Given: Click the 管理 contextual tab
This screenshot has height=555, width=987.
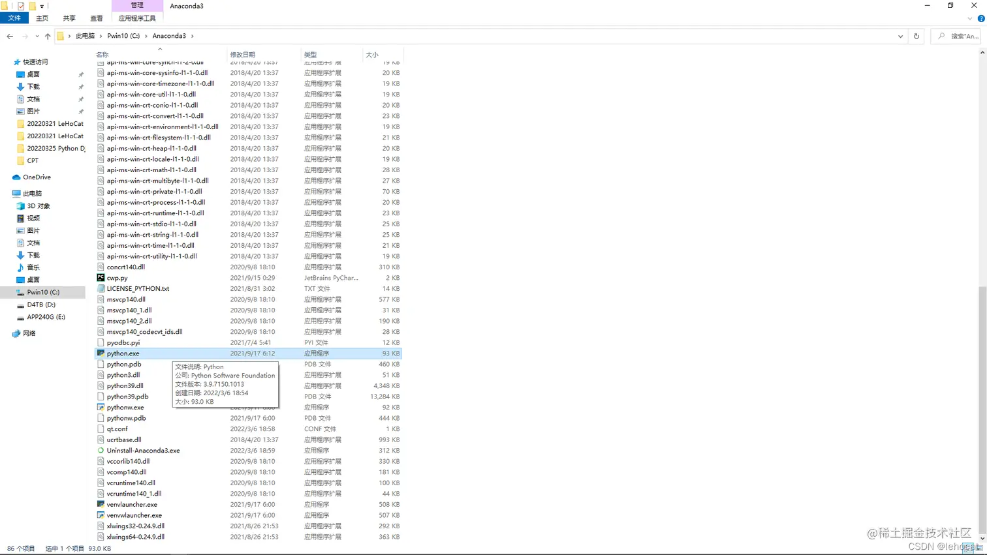Looking at the screenshot, I should point(137,5).
